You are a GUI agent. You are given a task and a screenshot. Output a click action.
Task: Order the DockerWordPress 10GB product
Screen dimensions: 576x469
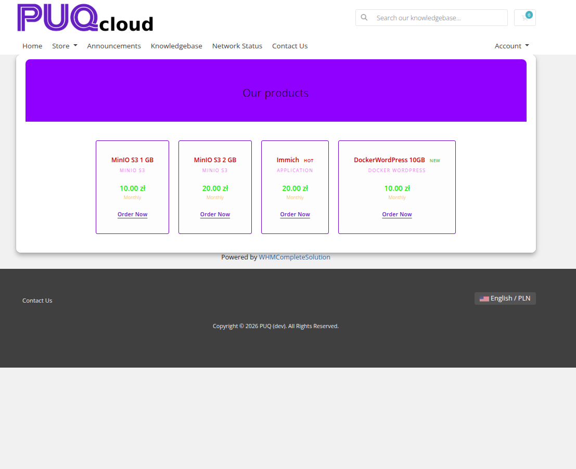point(397,214)
